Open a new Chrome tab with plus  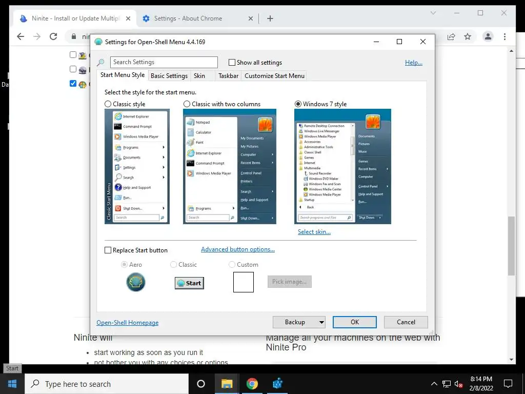coord(270,18)
